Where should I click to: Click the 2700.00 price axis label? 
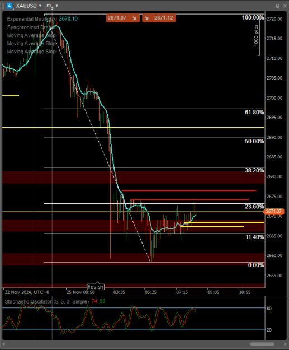coord(274,98)
